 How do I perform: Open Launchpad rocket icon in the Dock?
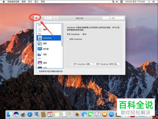click(23, 114)
